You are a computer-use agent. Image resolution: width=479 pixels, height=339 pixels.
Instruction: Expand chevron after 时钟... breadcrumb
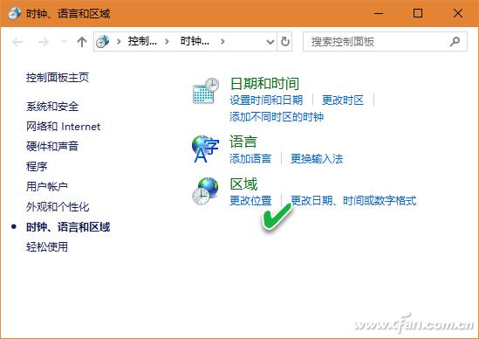click(222, 41)
